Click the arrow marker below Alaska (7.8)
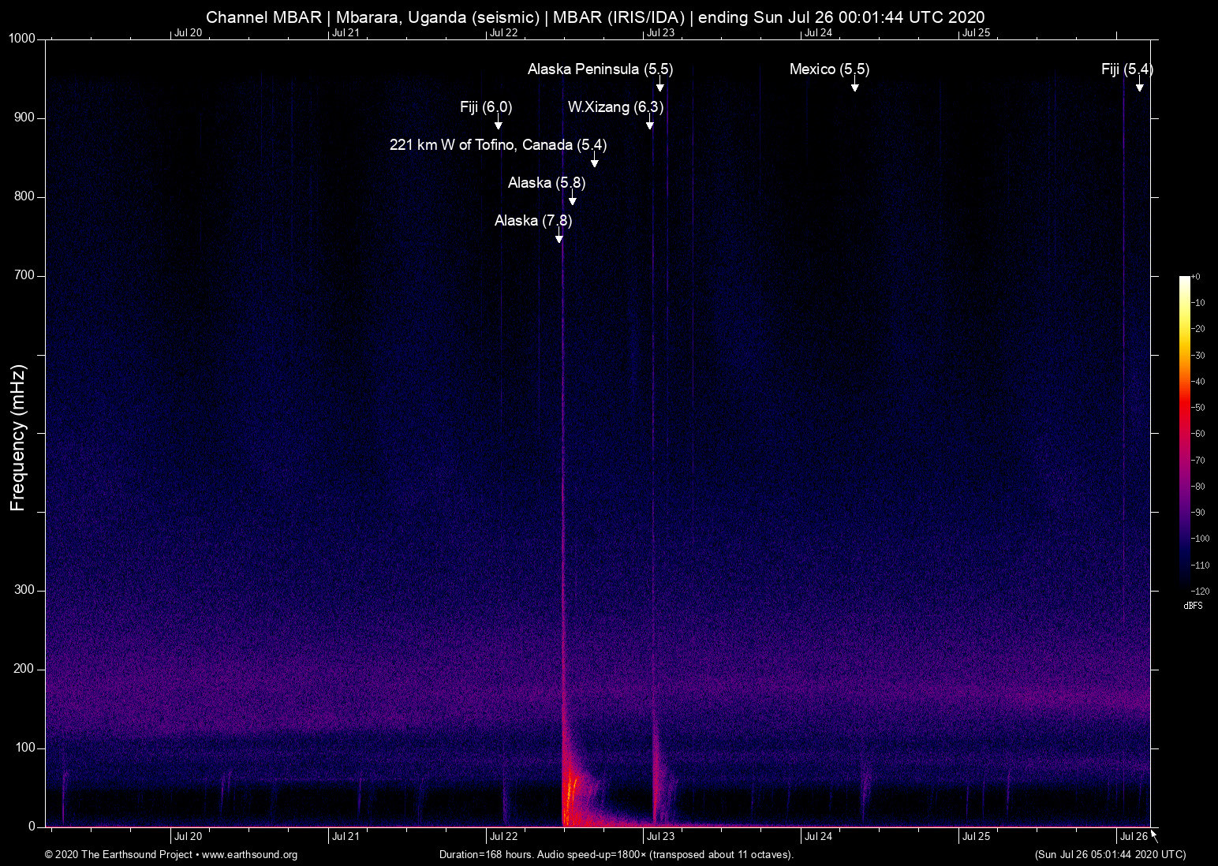This screenshot has height=866, width=1218. (559, 237)
